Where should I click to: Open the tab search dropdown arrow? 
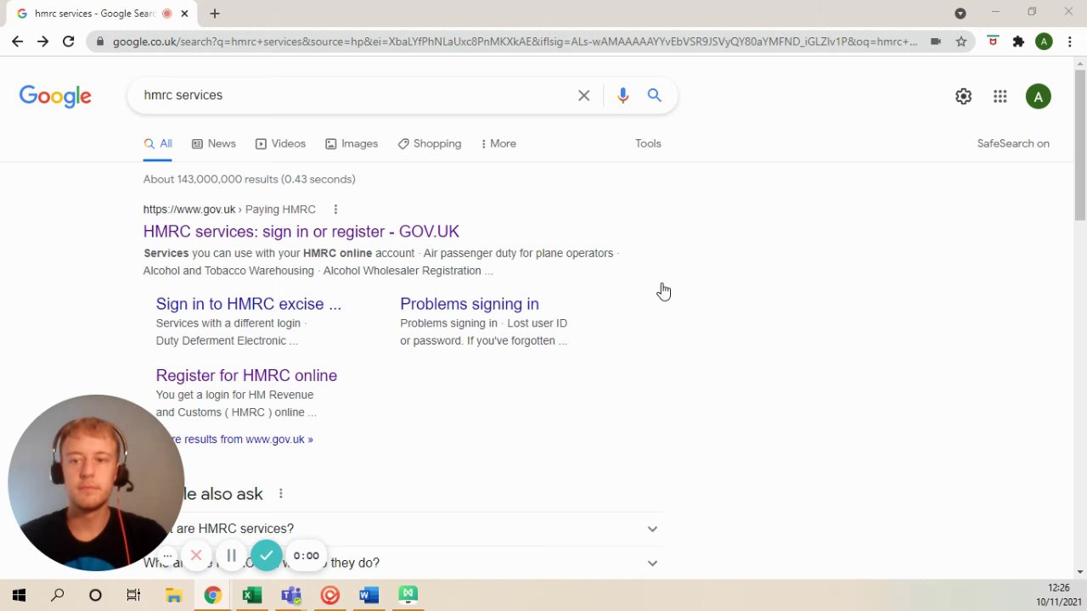960,14
